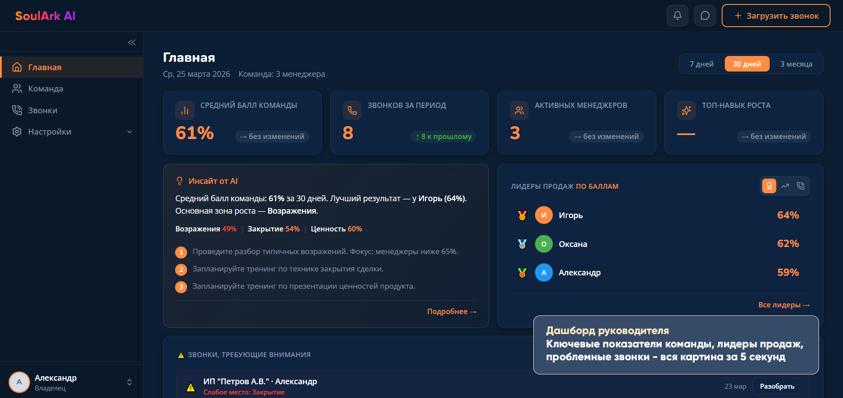Screen dimensions: 843x398
Task: Click recommendation about технике закрытия сделки
Action: pyautogui.click(x=288, y=269)
